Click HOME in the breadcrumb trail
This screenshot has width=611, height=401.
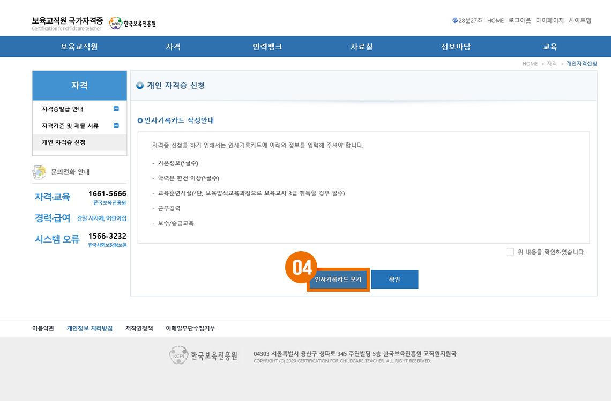pos(530,64)
